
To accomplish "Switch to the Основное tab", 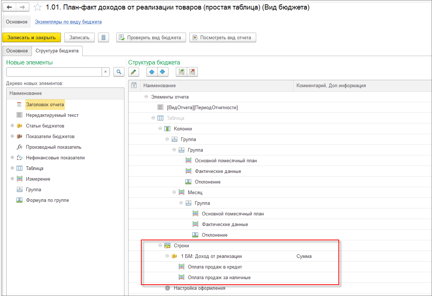I will [17, 51].
